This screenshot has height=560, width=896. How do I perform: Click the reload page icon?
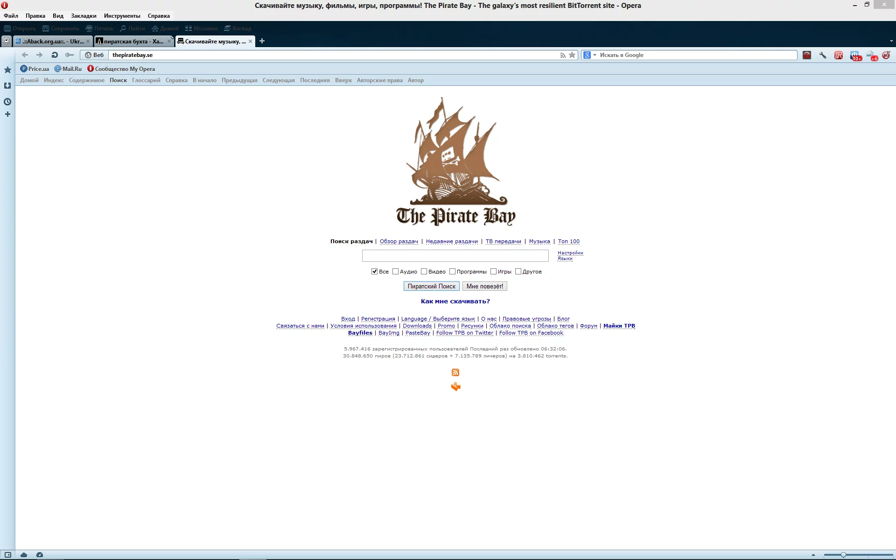click(55, 55)
